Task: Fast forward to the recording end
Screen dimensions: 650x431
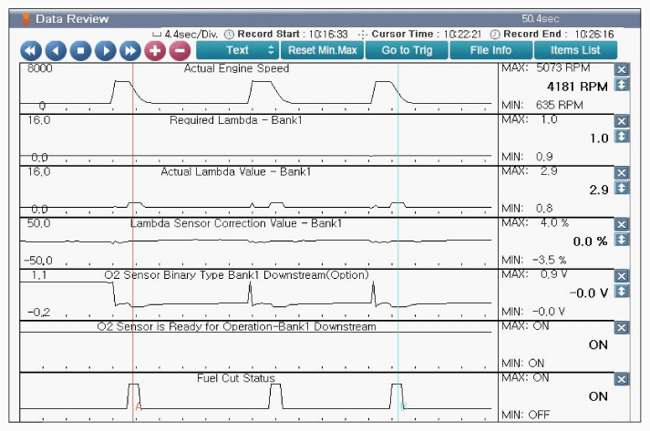Action: pos(129,50)
